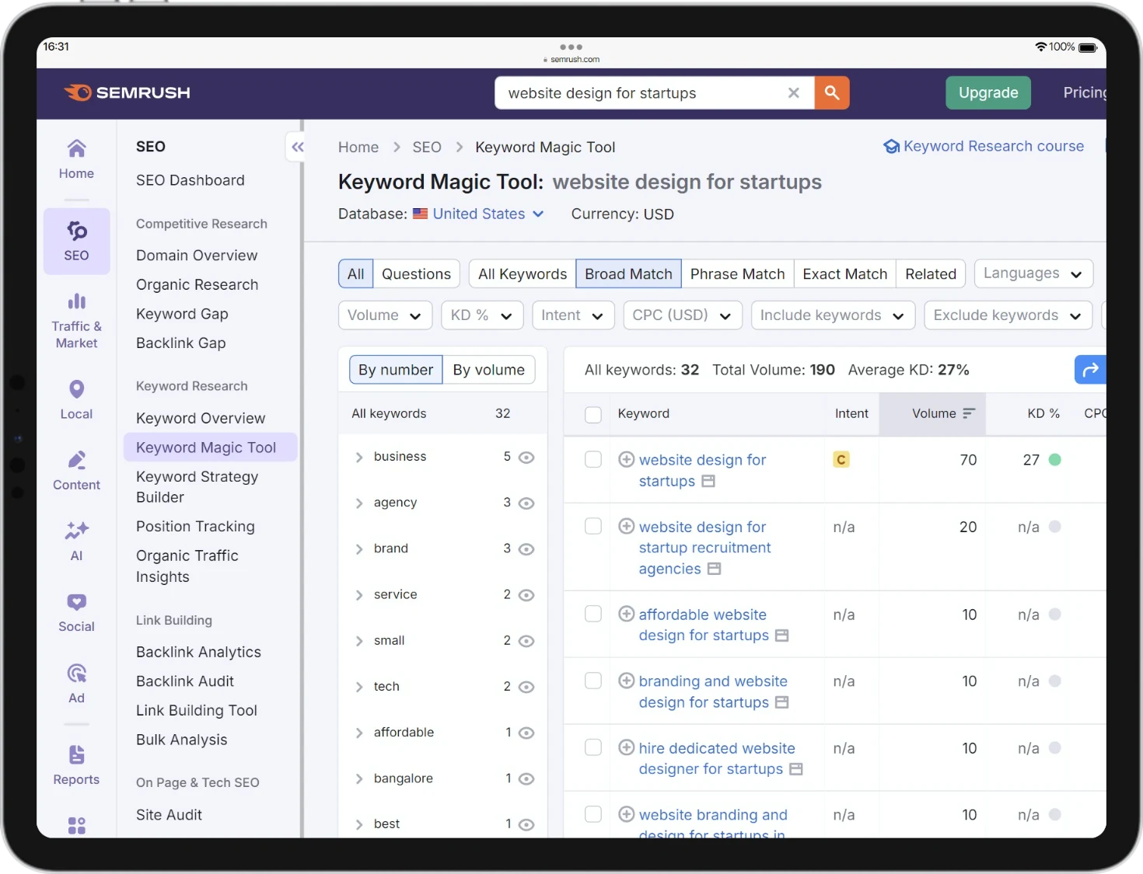The height and width of the screenshot is (874, 1143).
Task: Open the Reports sidebar section
Action: 76,765
